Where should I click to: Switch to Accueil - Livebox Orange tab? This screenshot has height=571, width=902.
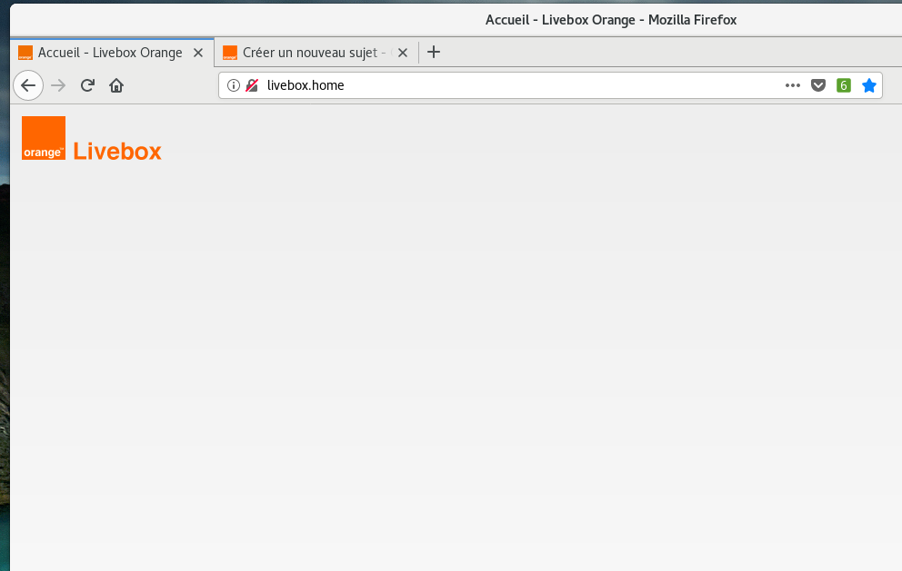(x=112, y=53)
